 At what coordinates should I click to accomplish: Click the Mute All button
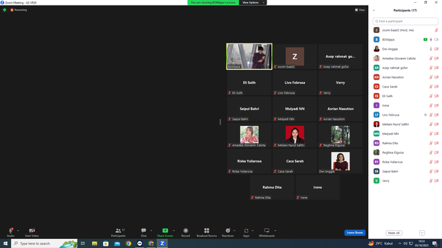click(394, 233)
